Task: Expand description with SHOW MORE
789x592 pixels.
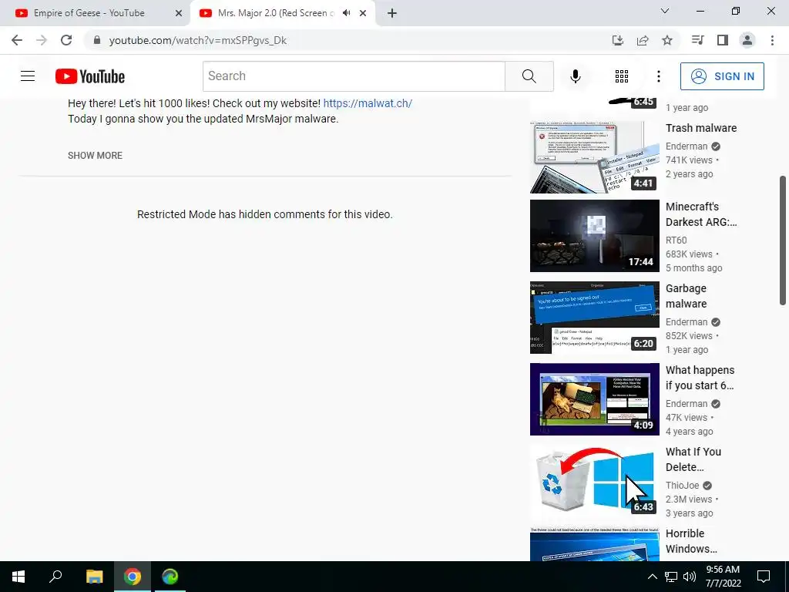Action: point(95,156)
